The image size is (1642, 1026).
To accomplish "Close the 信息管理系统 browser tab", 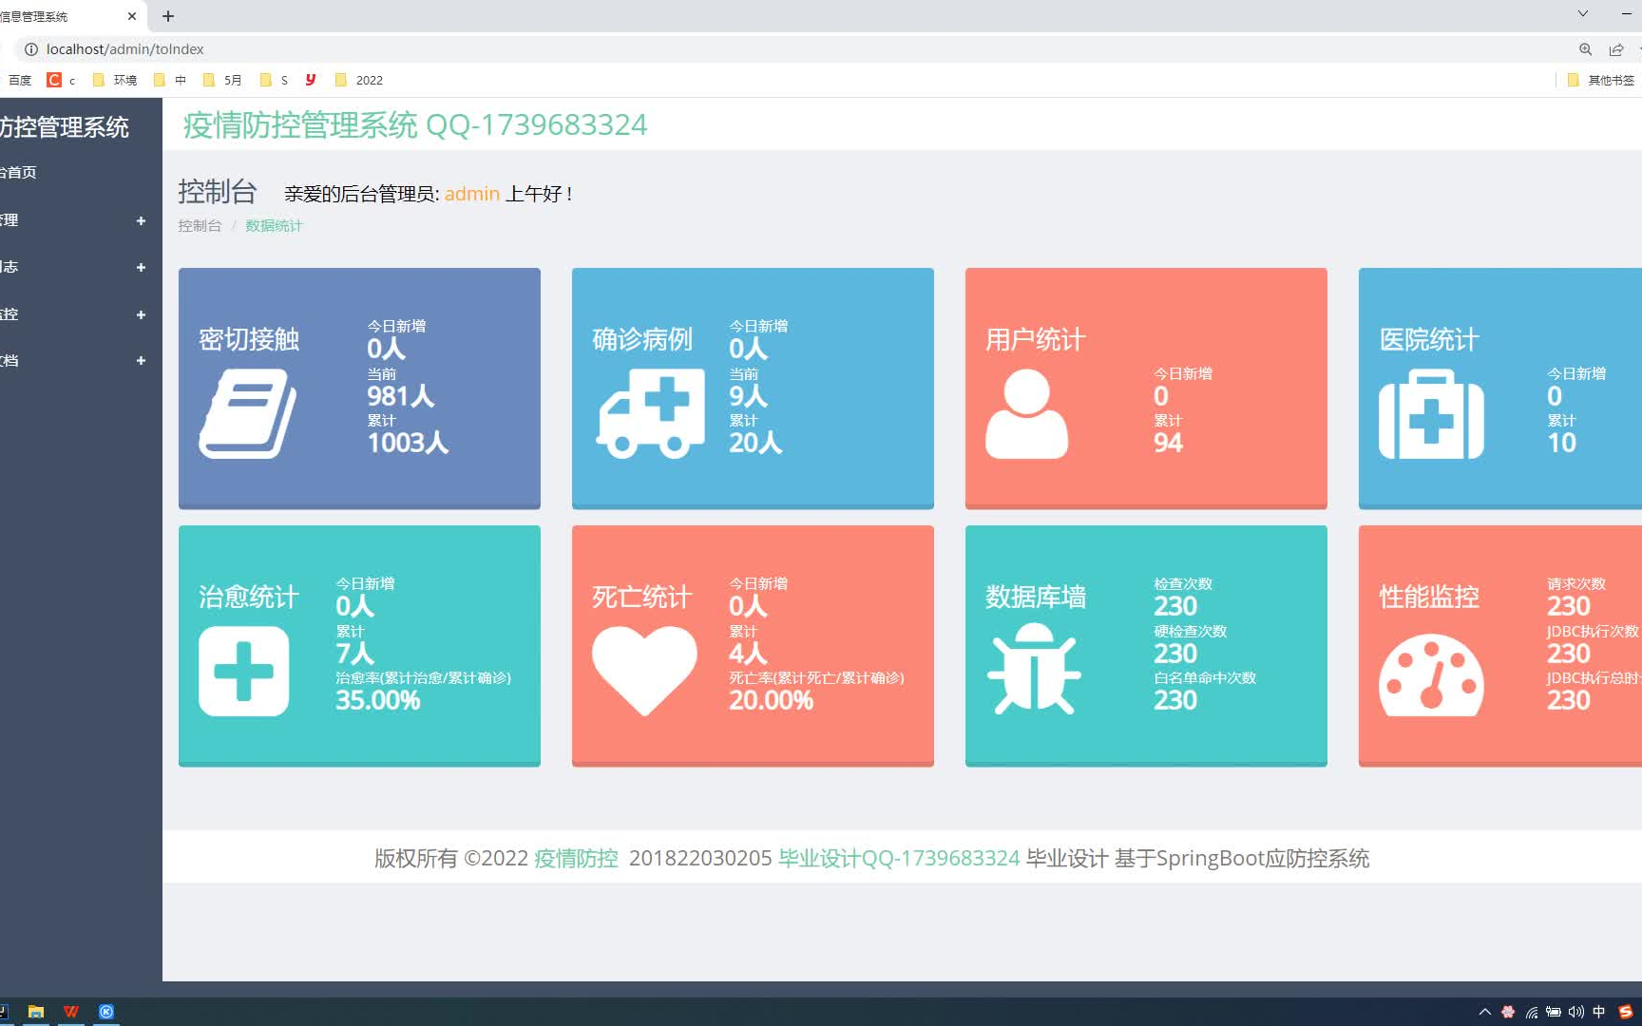I will pyautogui.click(x=132, y=16).
